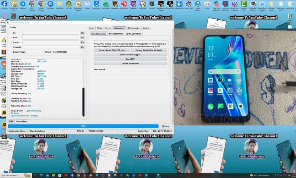The width and height of the screenshot is (296, 178).
Task: Click the Scatter file path field
Action: [50, 42]
